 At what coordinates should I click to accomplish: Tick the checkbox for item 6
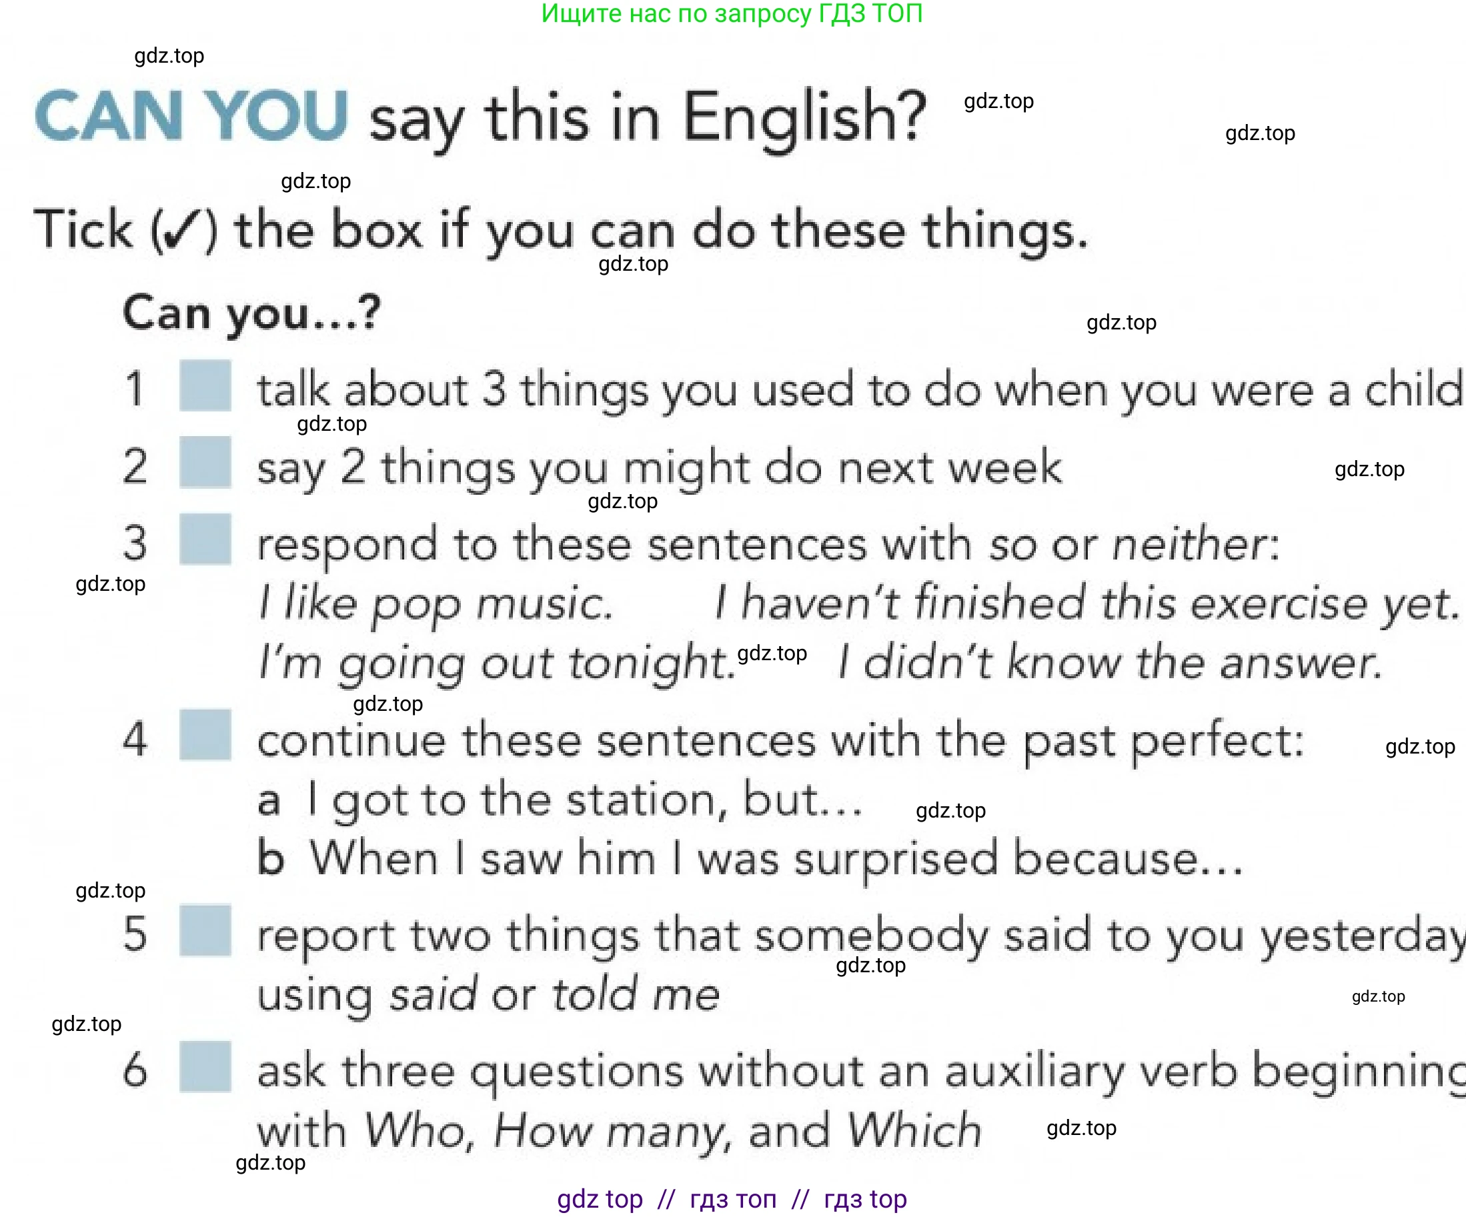pos(205,1066)
